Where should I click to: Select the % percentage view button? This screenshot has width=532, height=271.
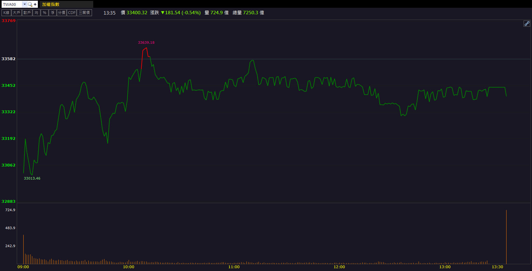pyautogui.click(x=44, y=13)
